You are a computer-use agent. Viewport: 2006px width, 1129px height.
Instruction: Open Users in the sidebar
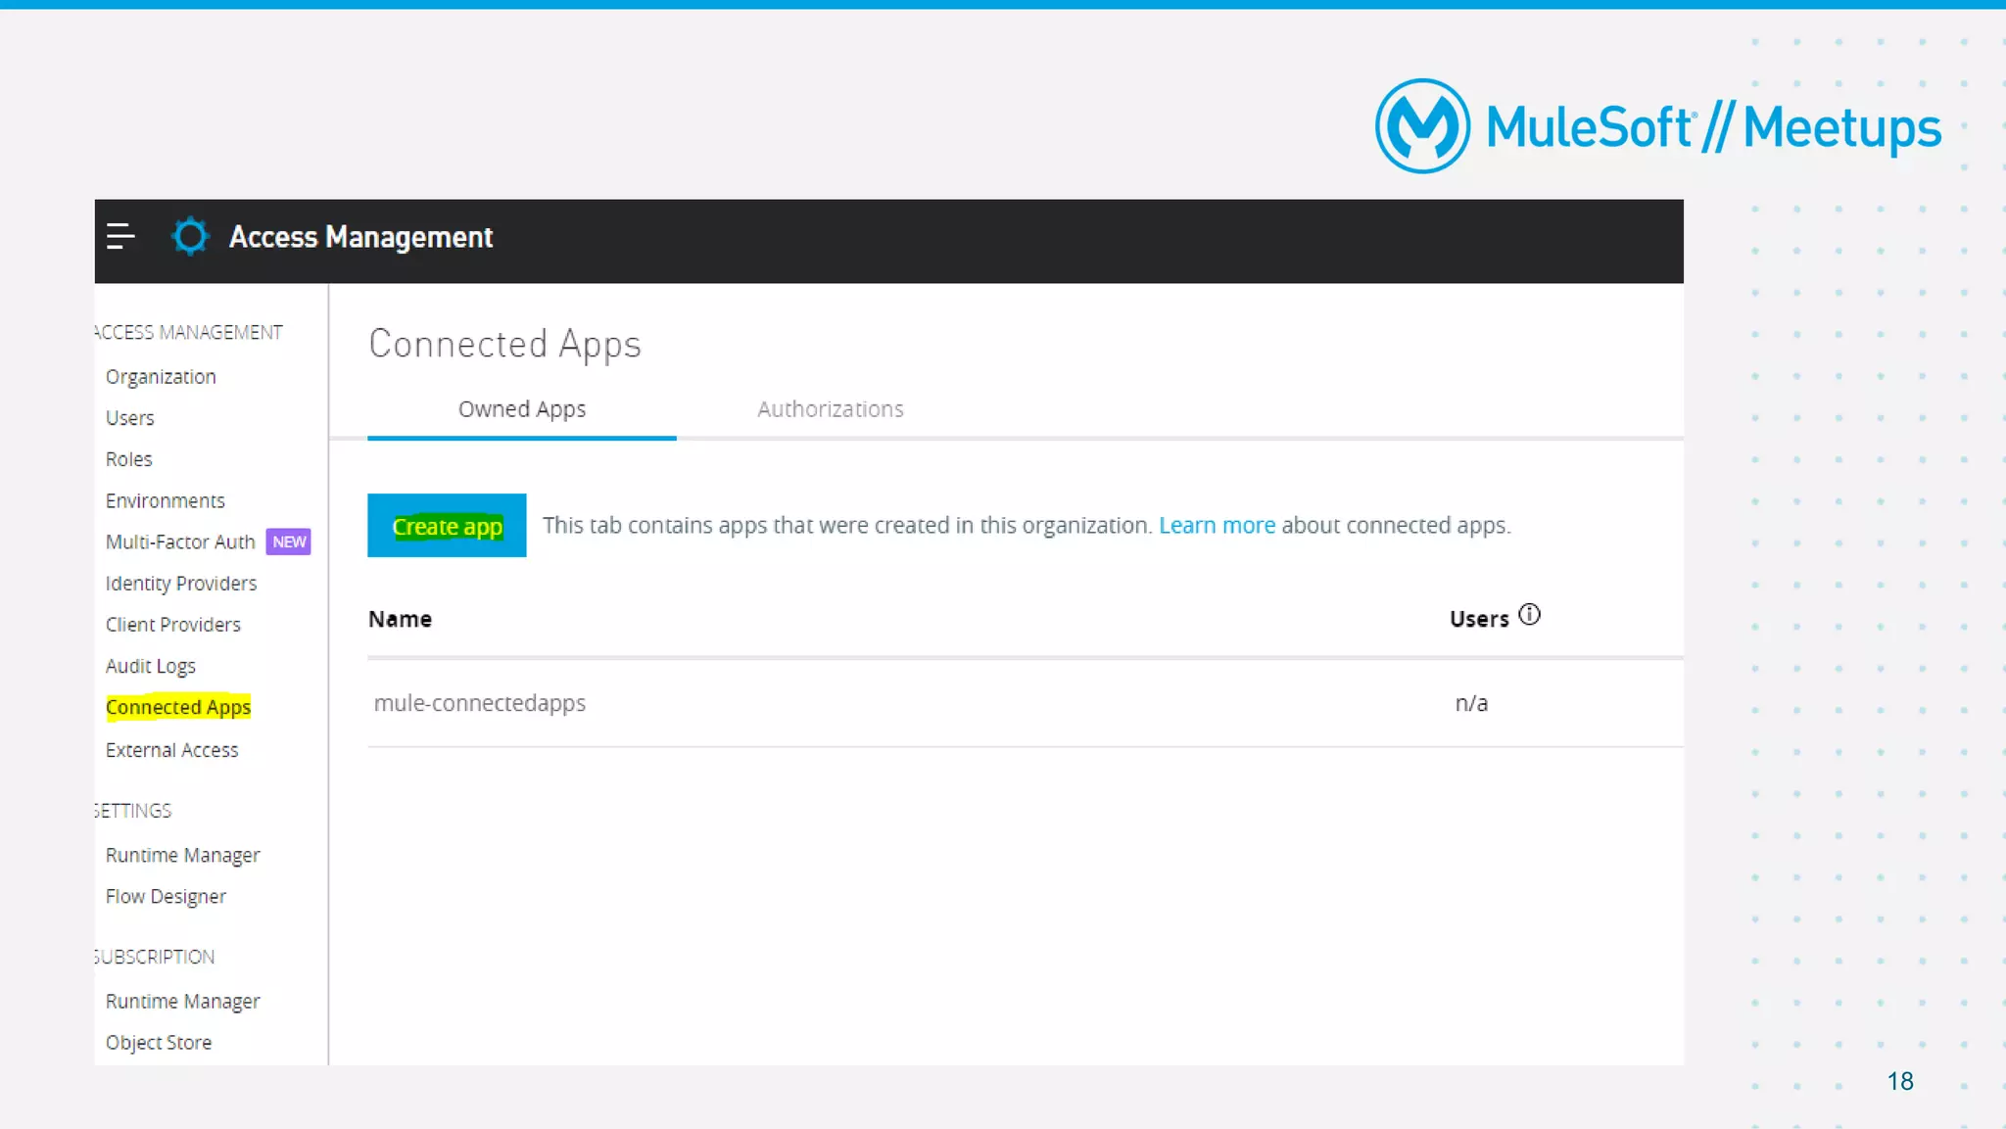coord(130,418)
